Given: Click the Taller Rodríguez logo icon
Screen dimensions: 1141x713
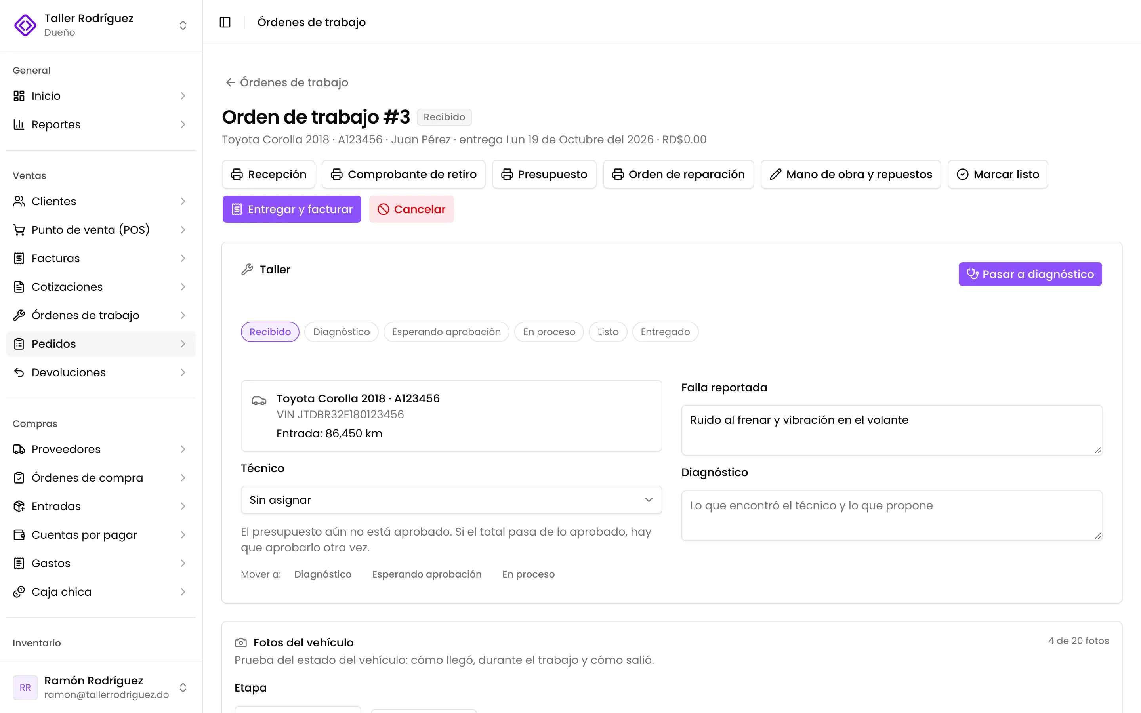Looking at the screenshot, I should pos(25,25).
